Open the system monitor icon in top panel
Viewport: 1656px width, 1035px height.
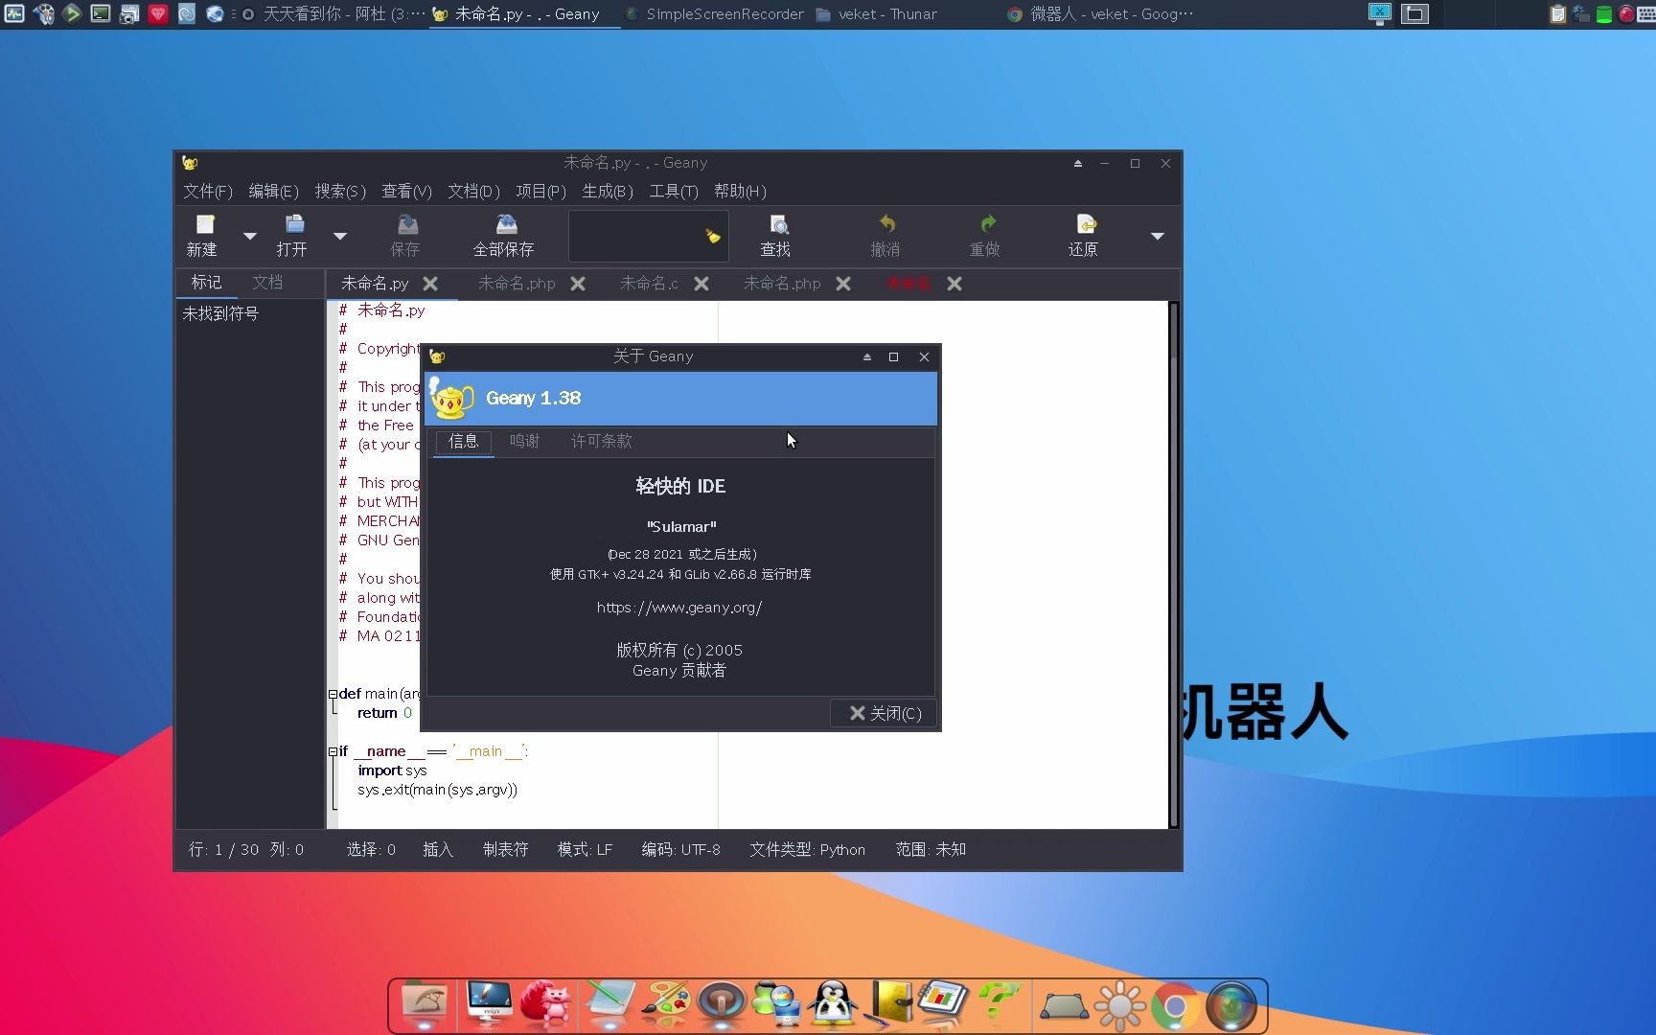point(14,13)
